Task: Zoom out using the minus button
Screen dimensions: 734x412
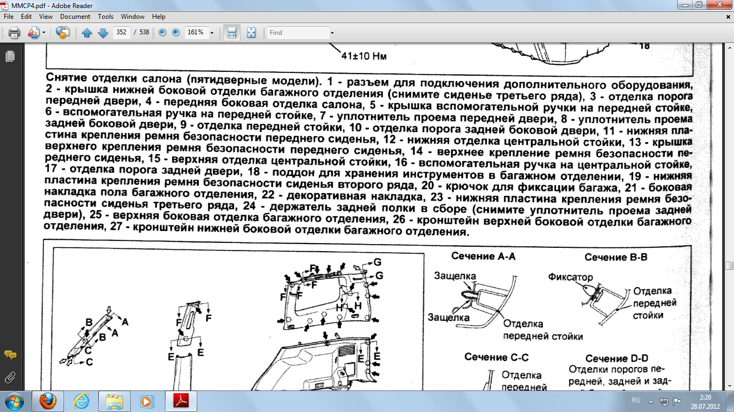Action: [162, 33]
